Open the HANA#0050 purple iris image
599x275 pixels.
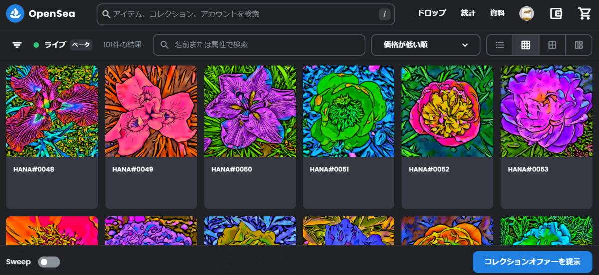click(250, 112)
